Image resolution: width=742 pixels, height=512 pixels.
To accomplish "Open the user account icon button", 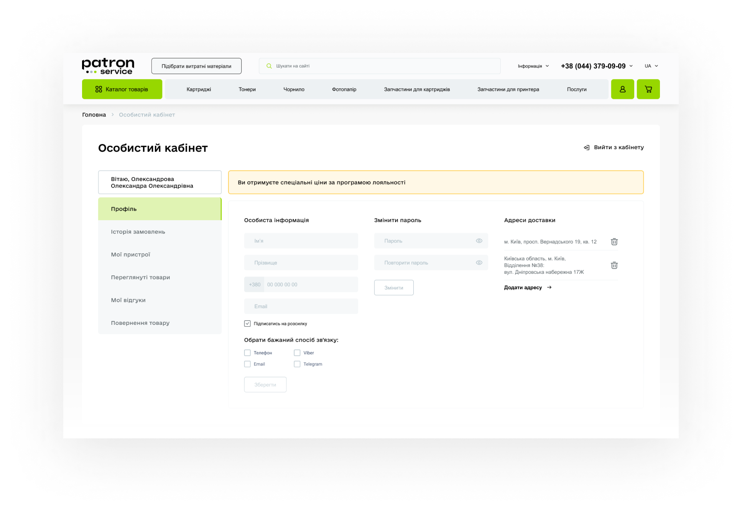I will (622, 89).
